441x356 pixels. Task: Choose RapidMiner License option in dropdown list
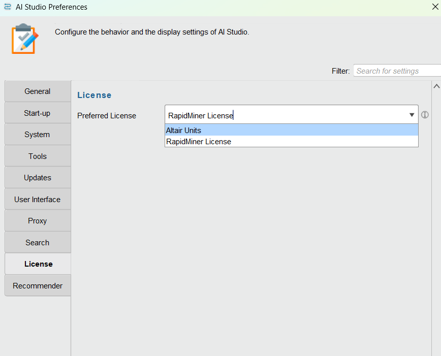pyautogui.click(x=292, y=142)
